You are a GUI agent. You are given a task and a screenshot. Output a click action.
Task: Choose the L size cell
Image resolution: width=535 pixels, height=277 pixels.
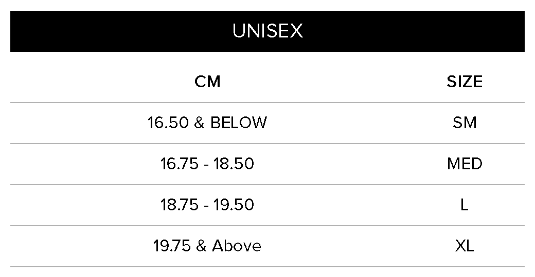click(465, 205)
